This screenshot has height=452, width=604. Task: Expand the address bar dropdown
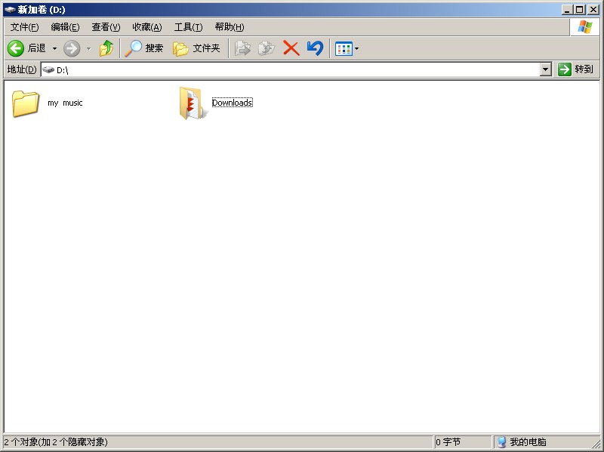pyautogui.click(x=545, y=69)
